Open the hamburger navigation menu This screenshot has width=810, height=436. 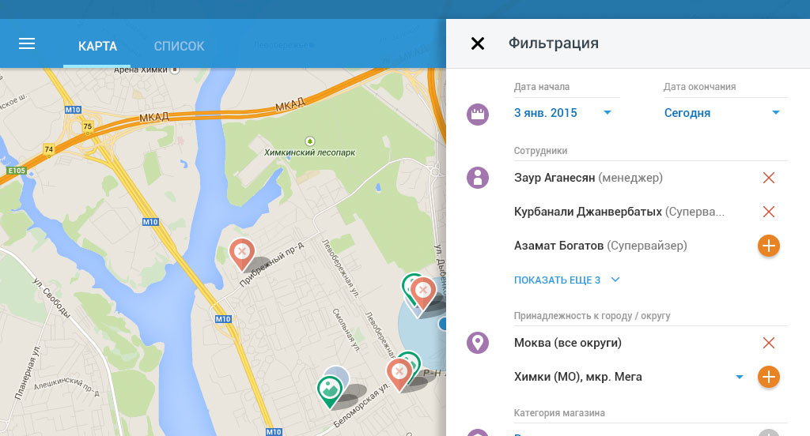click(27, 44)
